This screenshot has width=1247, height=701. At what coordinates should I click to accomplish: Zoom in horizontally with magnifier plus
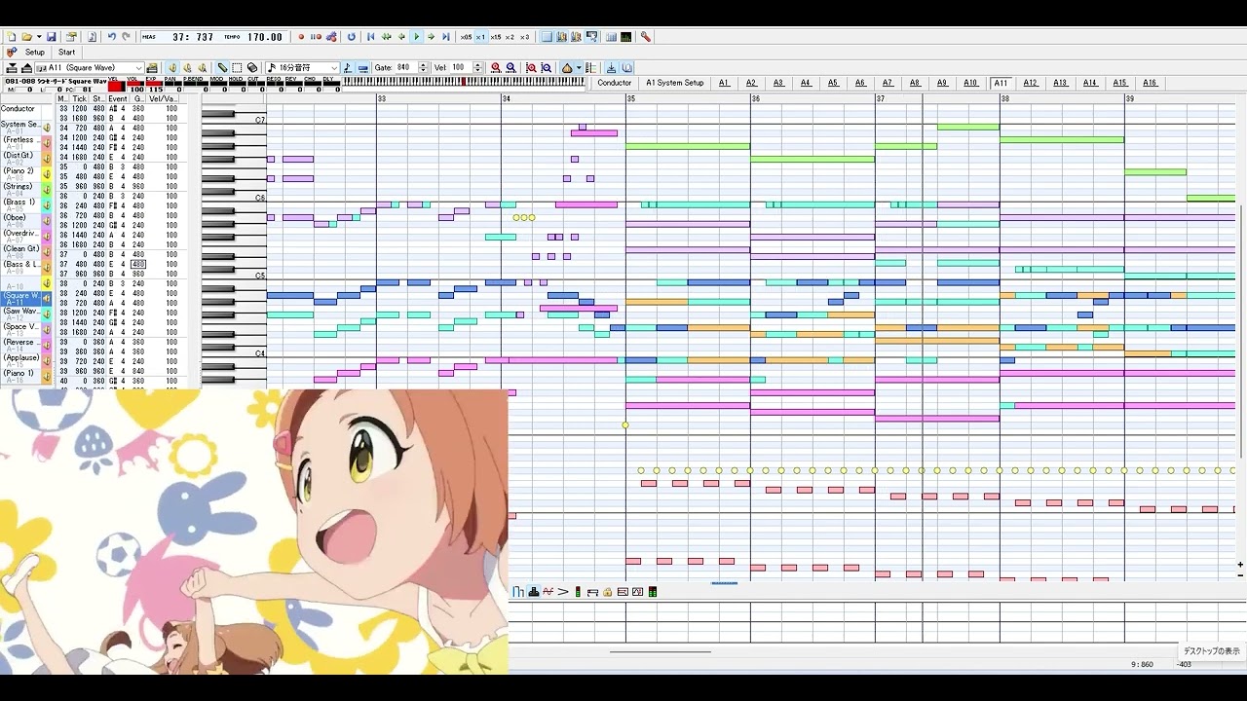coord(496,68)
